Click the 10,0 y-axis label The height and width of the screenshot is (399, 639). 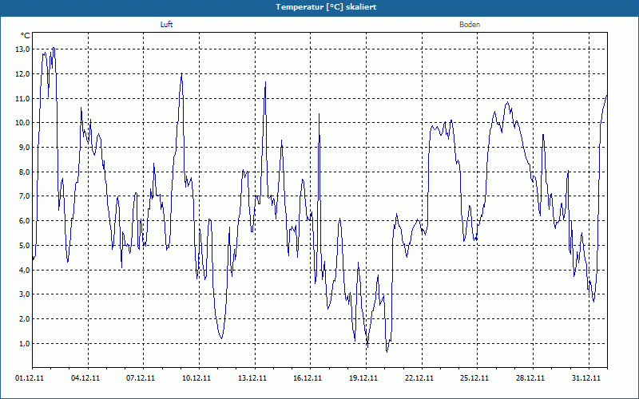point(23,123)
